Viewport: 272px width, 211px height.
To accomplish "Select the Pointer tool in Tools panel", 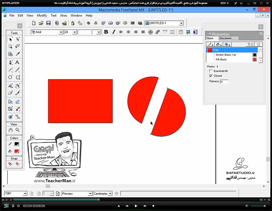I will [11, 39].
